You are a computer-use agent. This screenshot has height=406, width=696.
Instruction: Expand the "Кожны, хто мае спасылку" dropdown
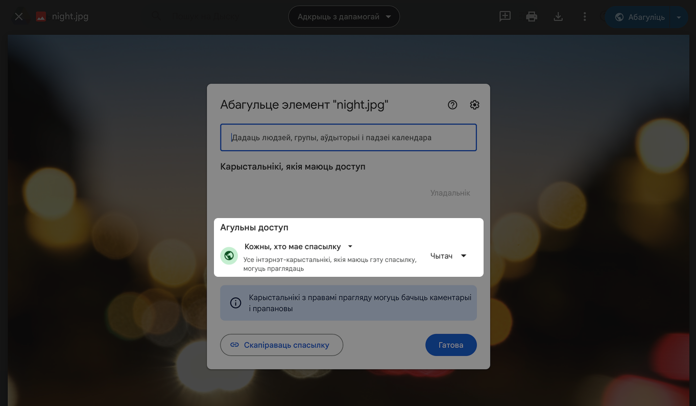pyautogui.click(x=299, y=247)
